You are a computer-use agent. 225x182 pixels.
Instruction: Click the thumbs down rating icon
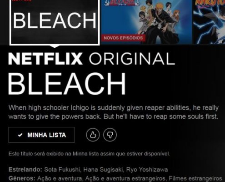point(110,135)
